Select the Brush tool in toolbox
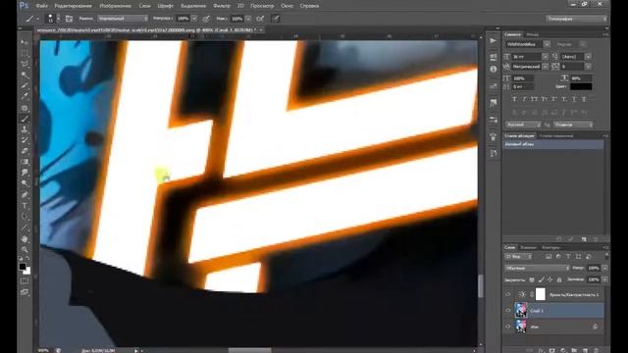Viewport: 628px width, 353px height. coord(25,119)
